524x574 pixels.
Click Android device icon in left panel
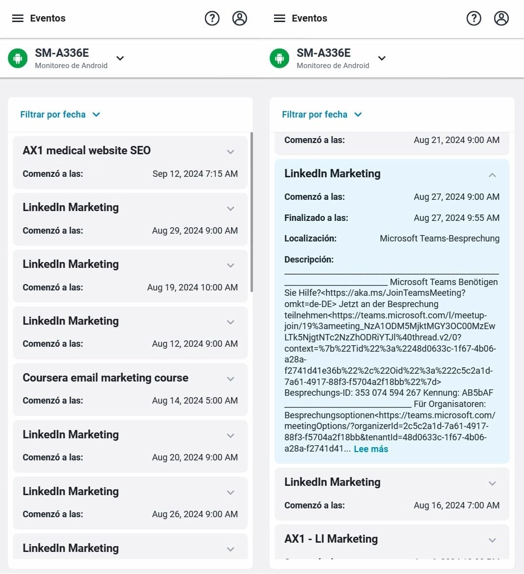point(18,58)
